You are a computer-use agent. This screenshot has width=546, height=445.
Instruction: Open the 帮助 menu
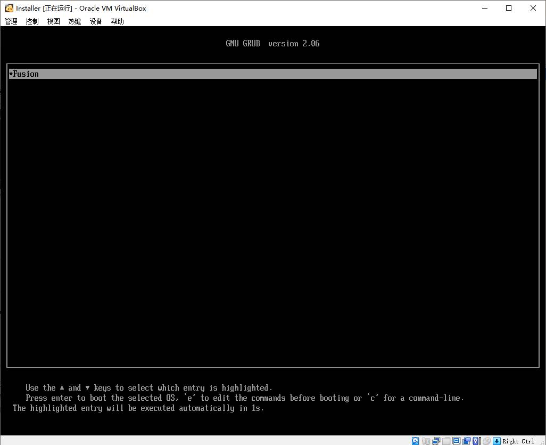[x=118, y=22]
